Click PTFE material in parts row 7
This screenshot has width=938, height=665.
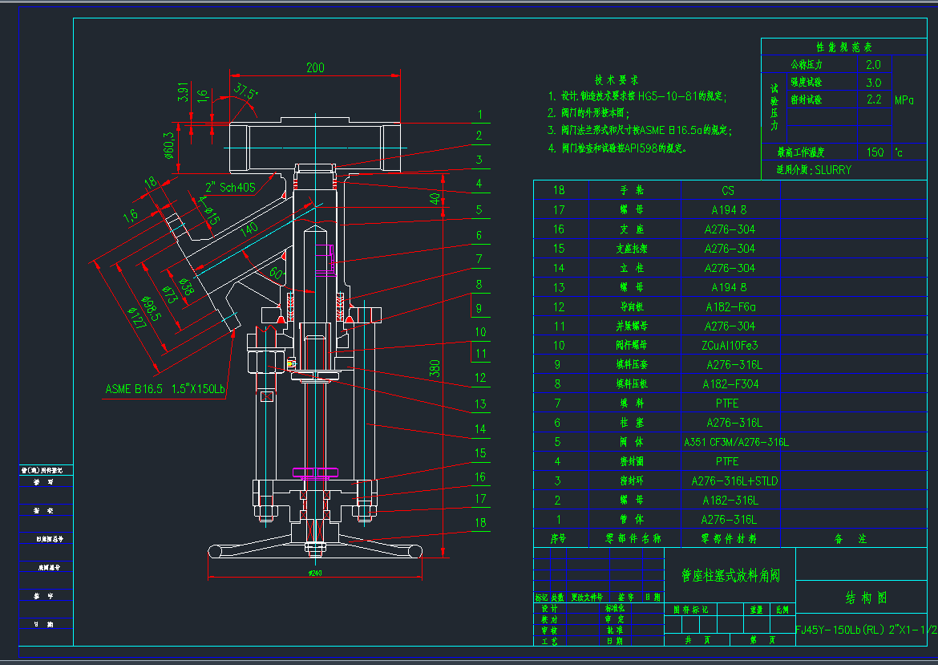tap(727, 403)
